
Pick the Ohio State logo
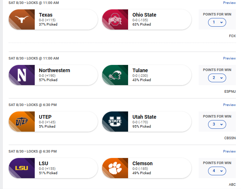point(115,19)
